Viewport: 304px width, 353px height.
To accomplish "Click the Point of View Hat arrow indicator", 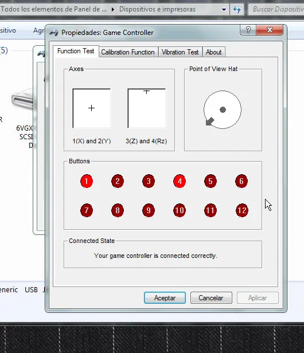I will [x=210, y=121].
